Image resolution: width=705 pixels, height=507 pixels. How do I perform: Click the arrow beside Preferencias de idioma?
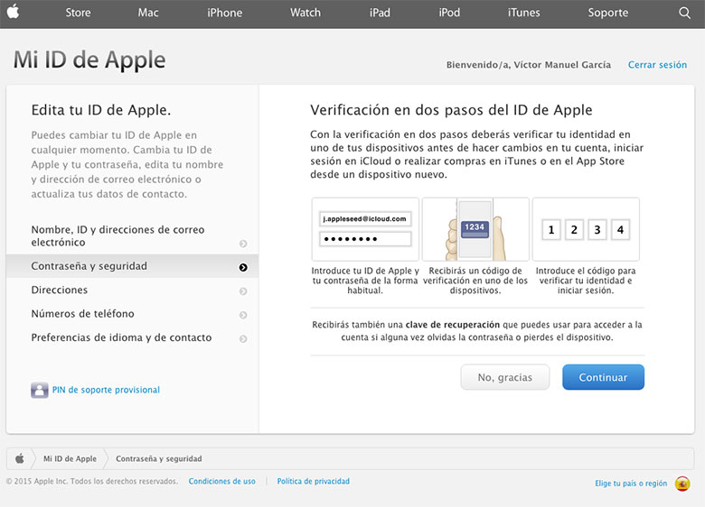click(x=243, y=338)
